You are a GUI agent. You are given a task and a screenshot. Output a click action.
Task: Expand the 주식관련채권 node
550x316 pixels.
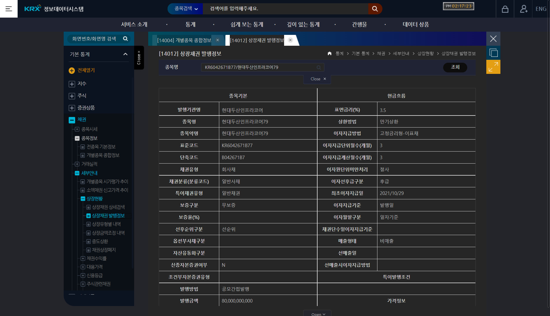pyautogui.click(x=83, y=284)
